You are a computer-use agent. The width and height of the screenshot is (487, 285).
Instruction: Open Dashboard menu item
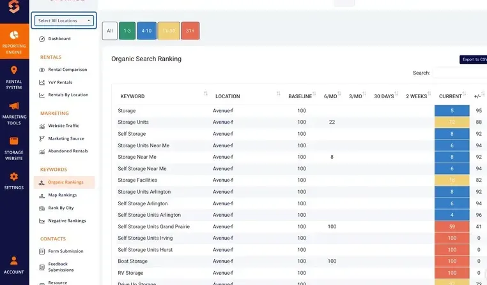coord(59,39)
